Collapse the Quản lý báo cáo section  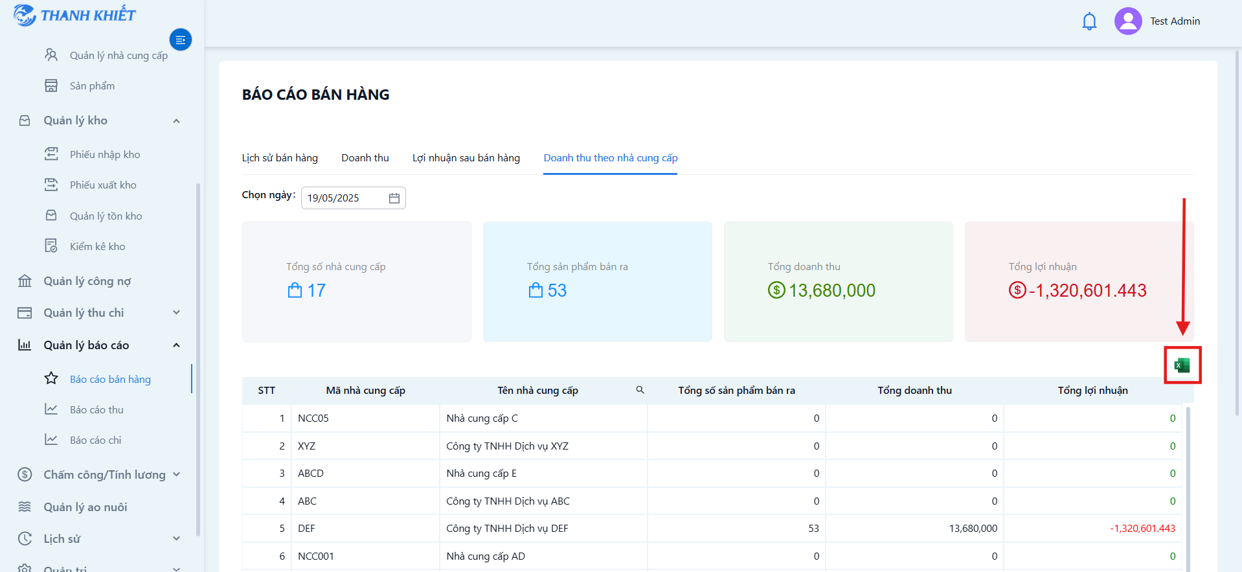tap(176, 345)
